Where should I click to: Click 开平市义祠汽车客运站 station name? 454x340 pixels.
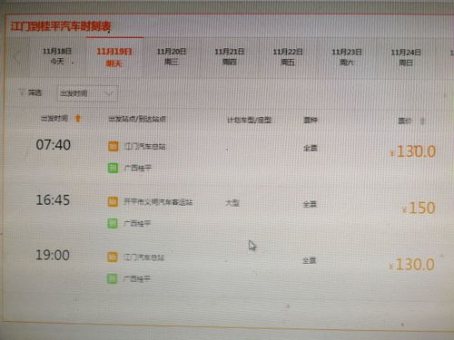[158, 202]
